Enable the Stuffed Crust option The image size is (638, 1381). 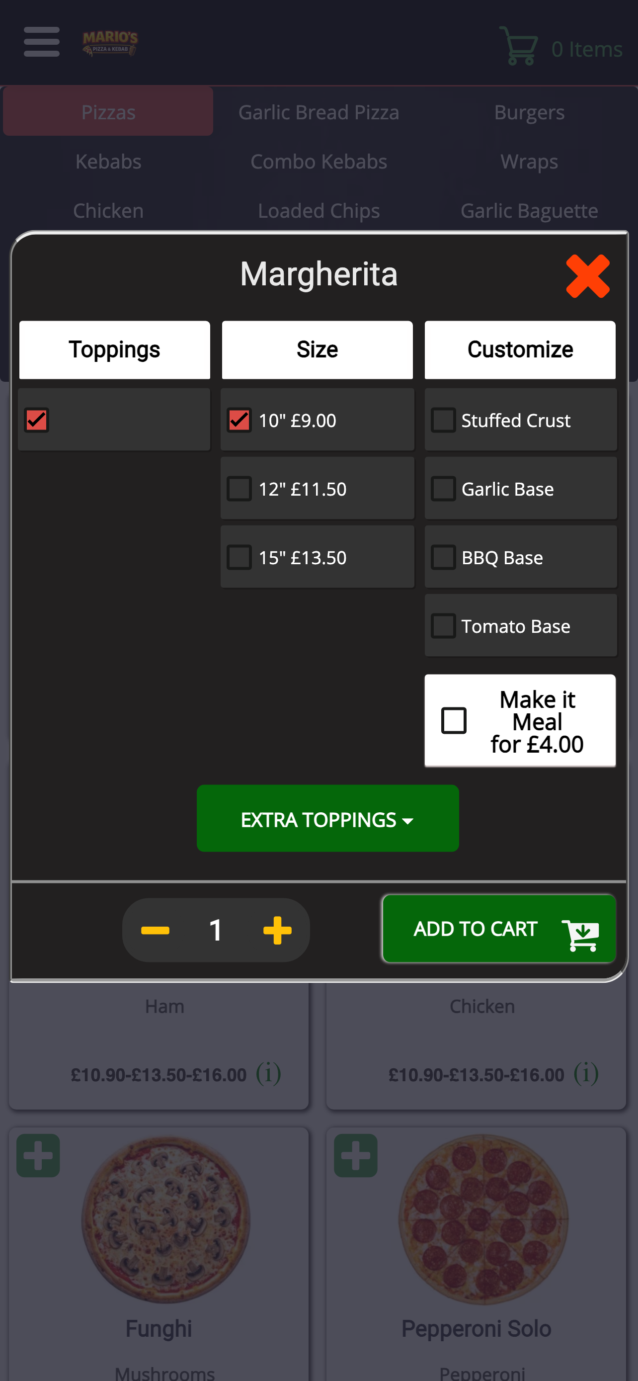[444, 420]
